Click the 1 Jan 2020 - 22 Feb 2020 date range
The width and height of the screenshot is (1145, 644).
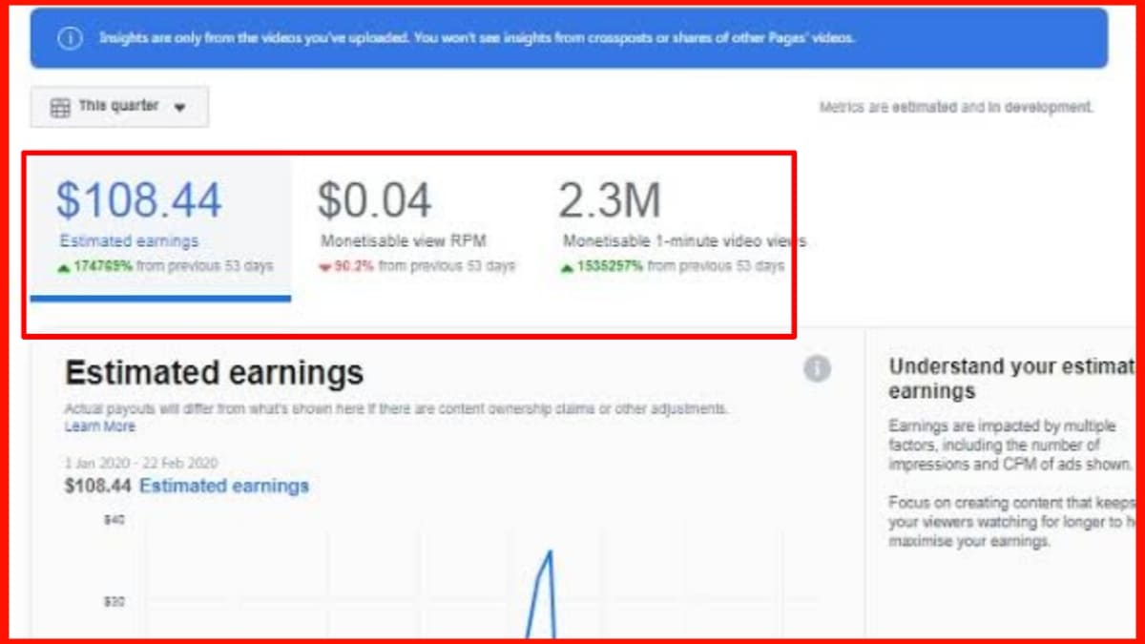coord(141,464)
